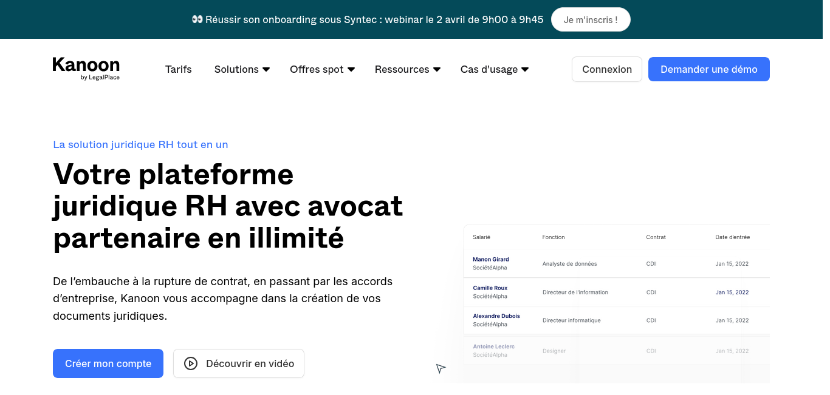The image size is (830, 395).
Task: Click the Date d'entrée column header
Action: 733,237
